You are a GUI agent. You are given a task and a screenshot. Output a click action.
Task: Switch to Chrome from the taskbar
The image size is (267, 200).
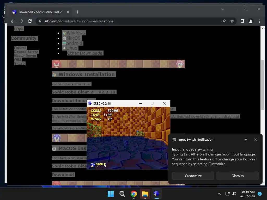pos(134,194)
